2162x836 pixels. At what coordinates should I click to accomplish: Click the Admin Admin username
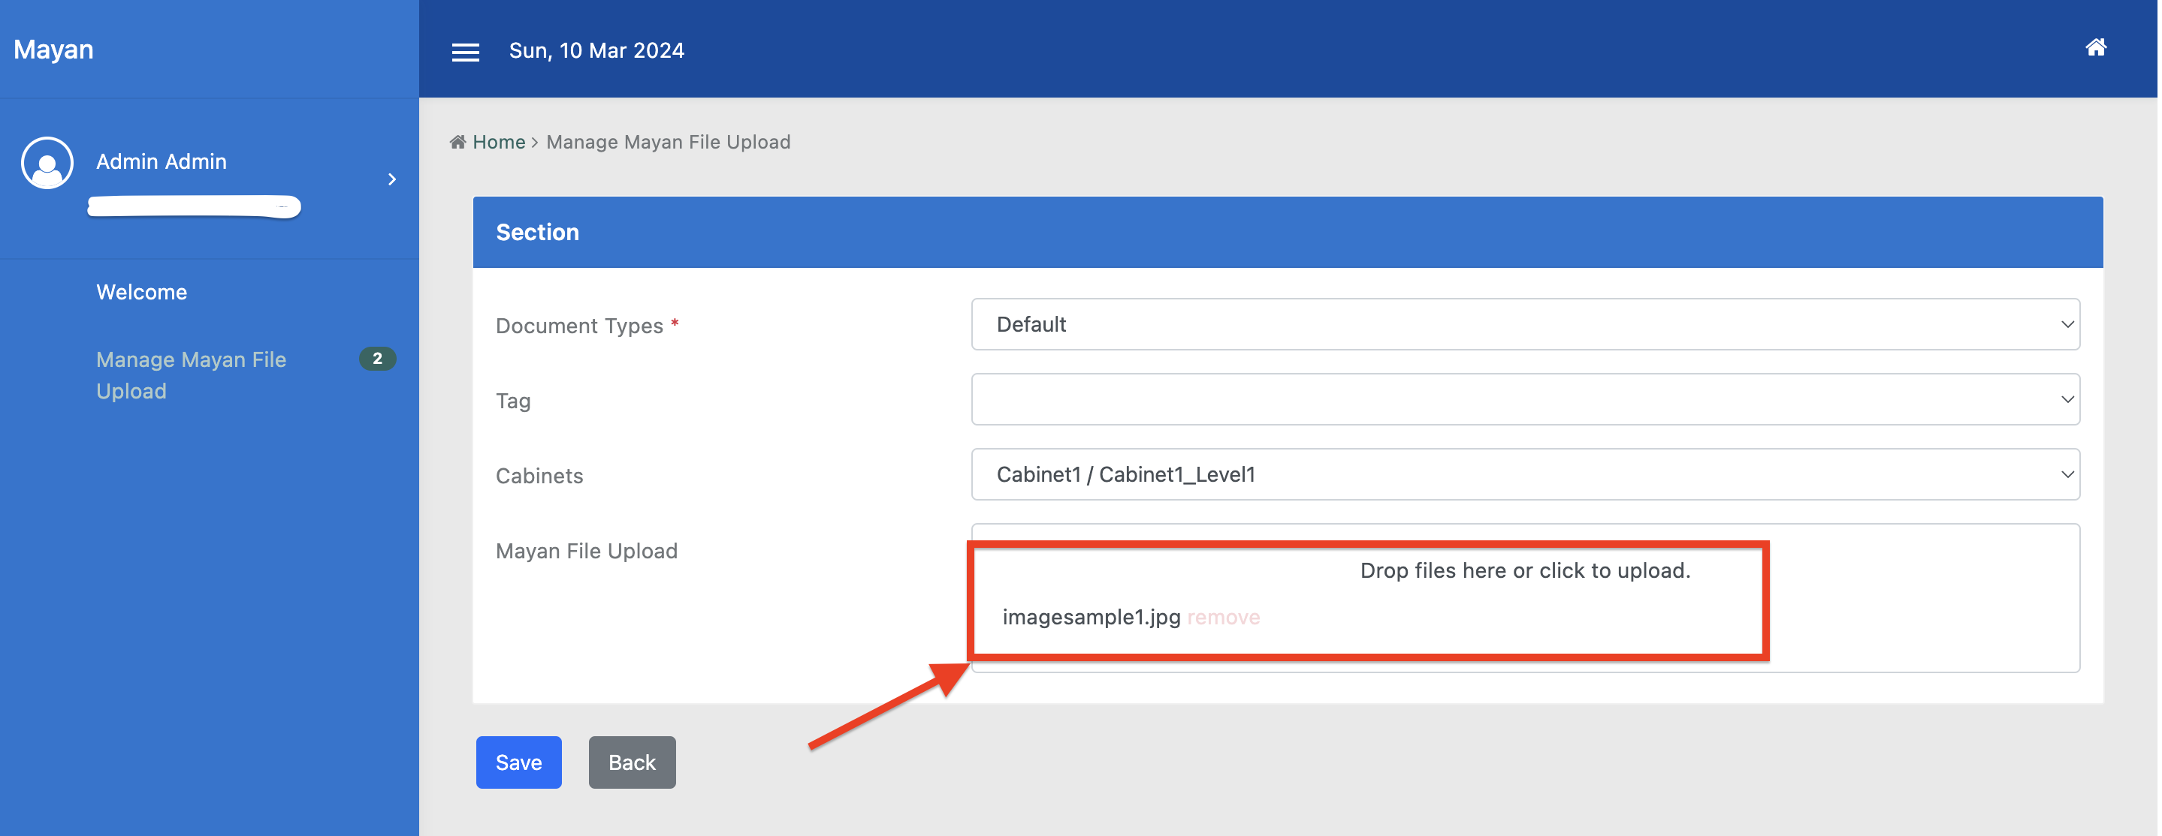click(162, 161)
